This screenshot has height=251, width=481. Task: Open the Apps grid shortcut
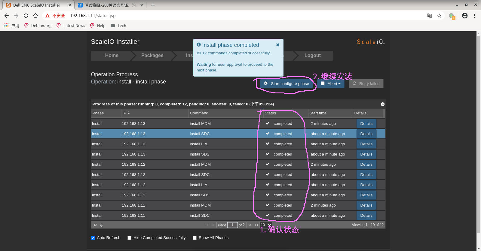(x=12, y=26)
